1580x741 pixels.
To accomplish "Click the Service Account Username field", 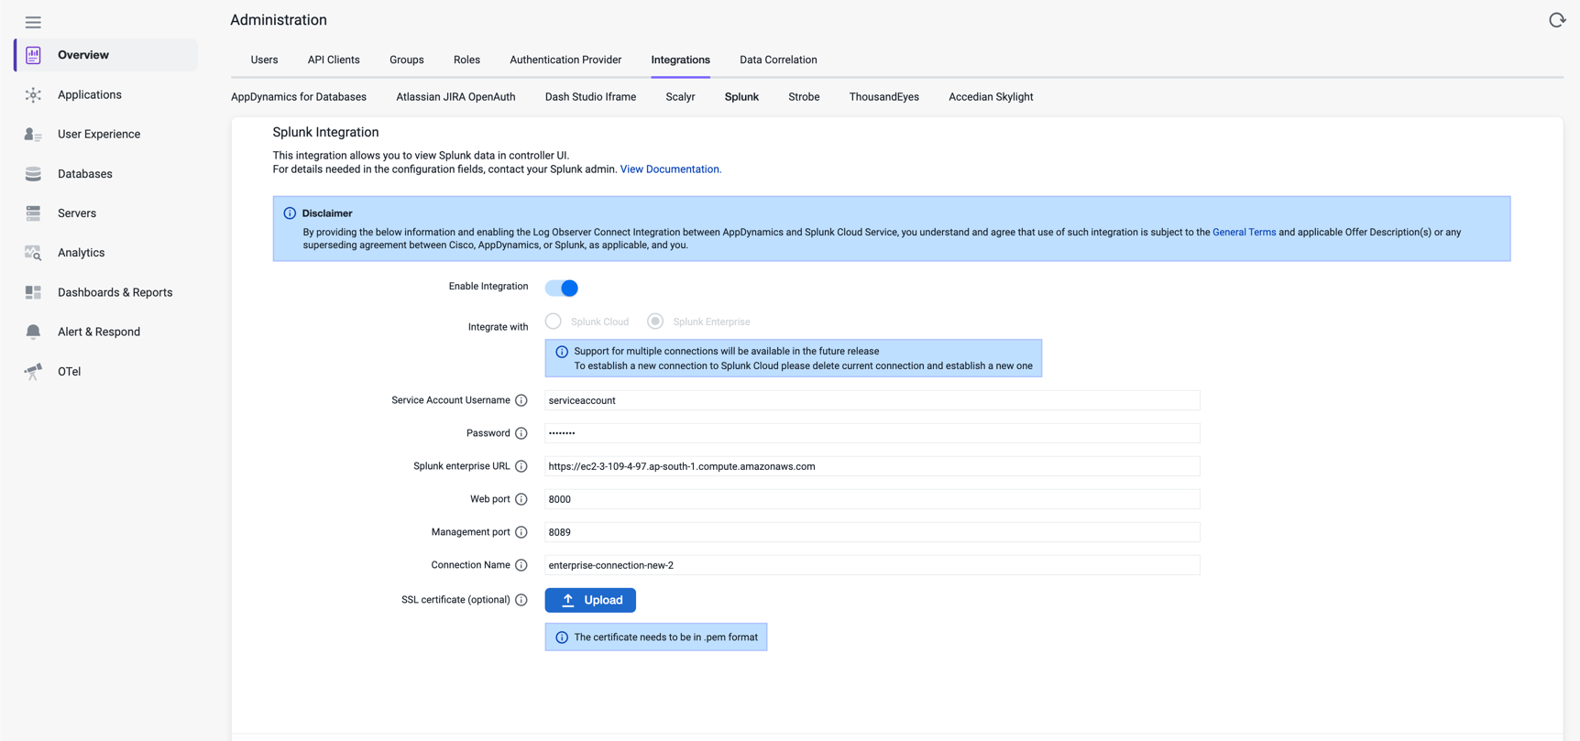I will click(x=872, y=400).
